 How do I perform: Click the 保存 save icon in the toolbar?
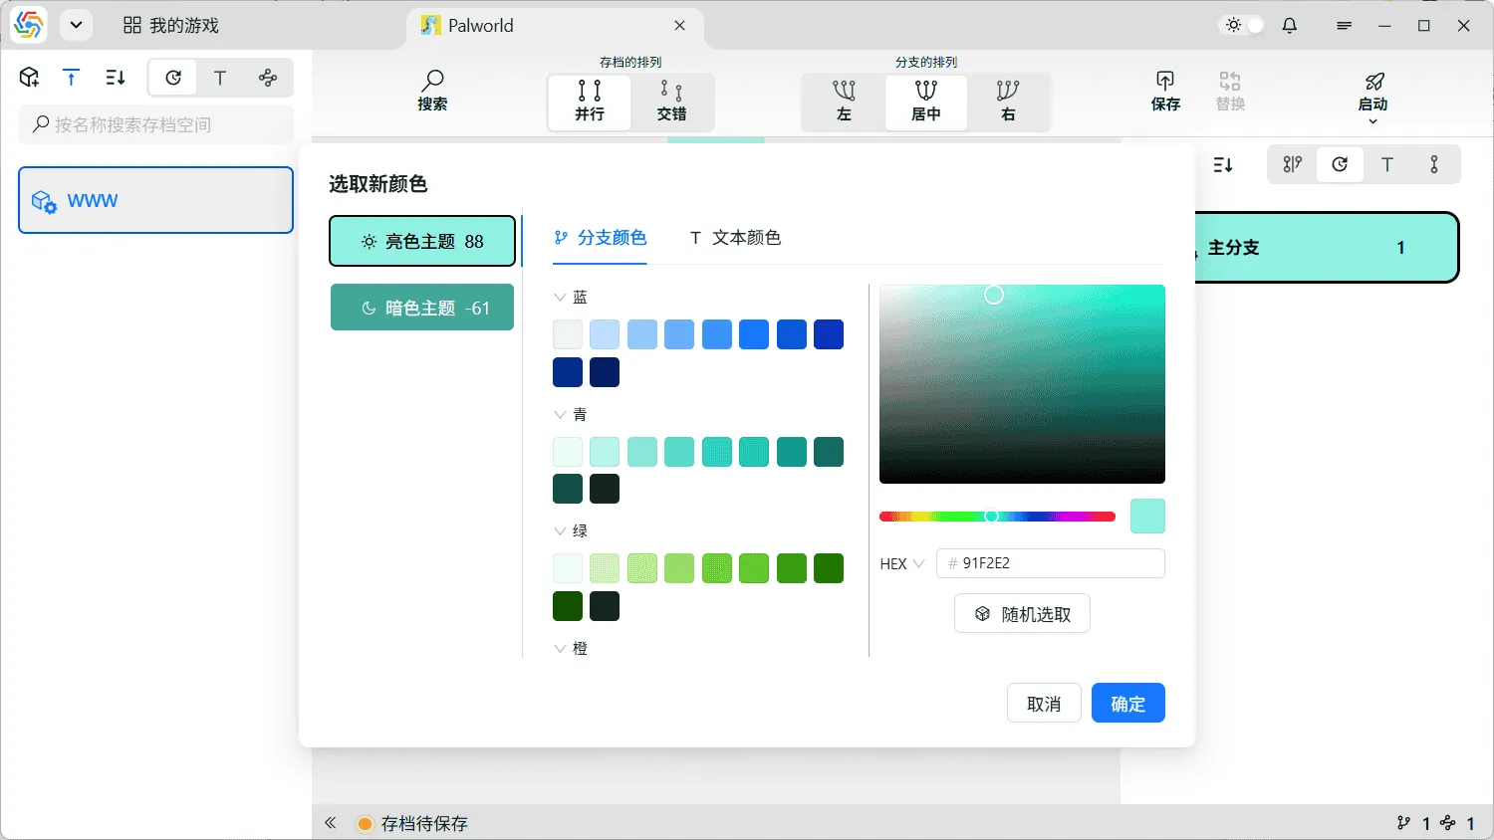(1164, 90)
